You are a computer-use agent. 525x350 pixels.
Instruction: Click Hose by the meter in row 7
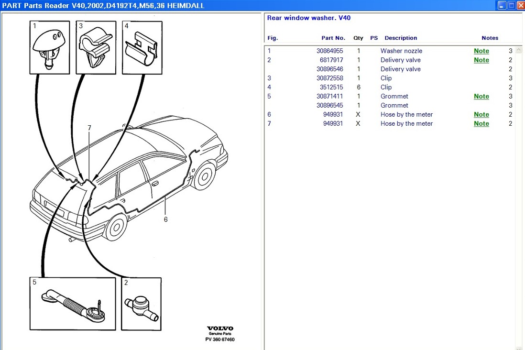coord(406,123)
